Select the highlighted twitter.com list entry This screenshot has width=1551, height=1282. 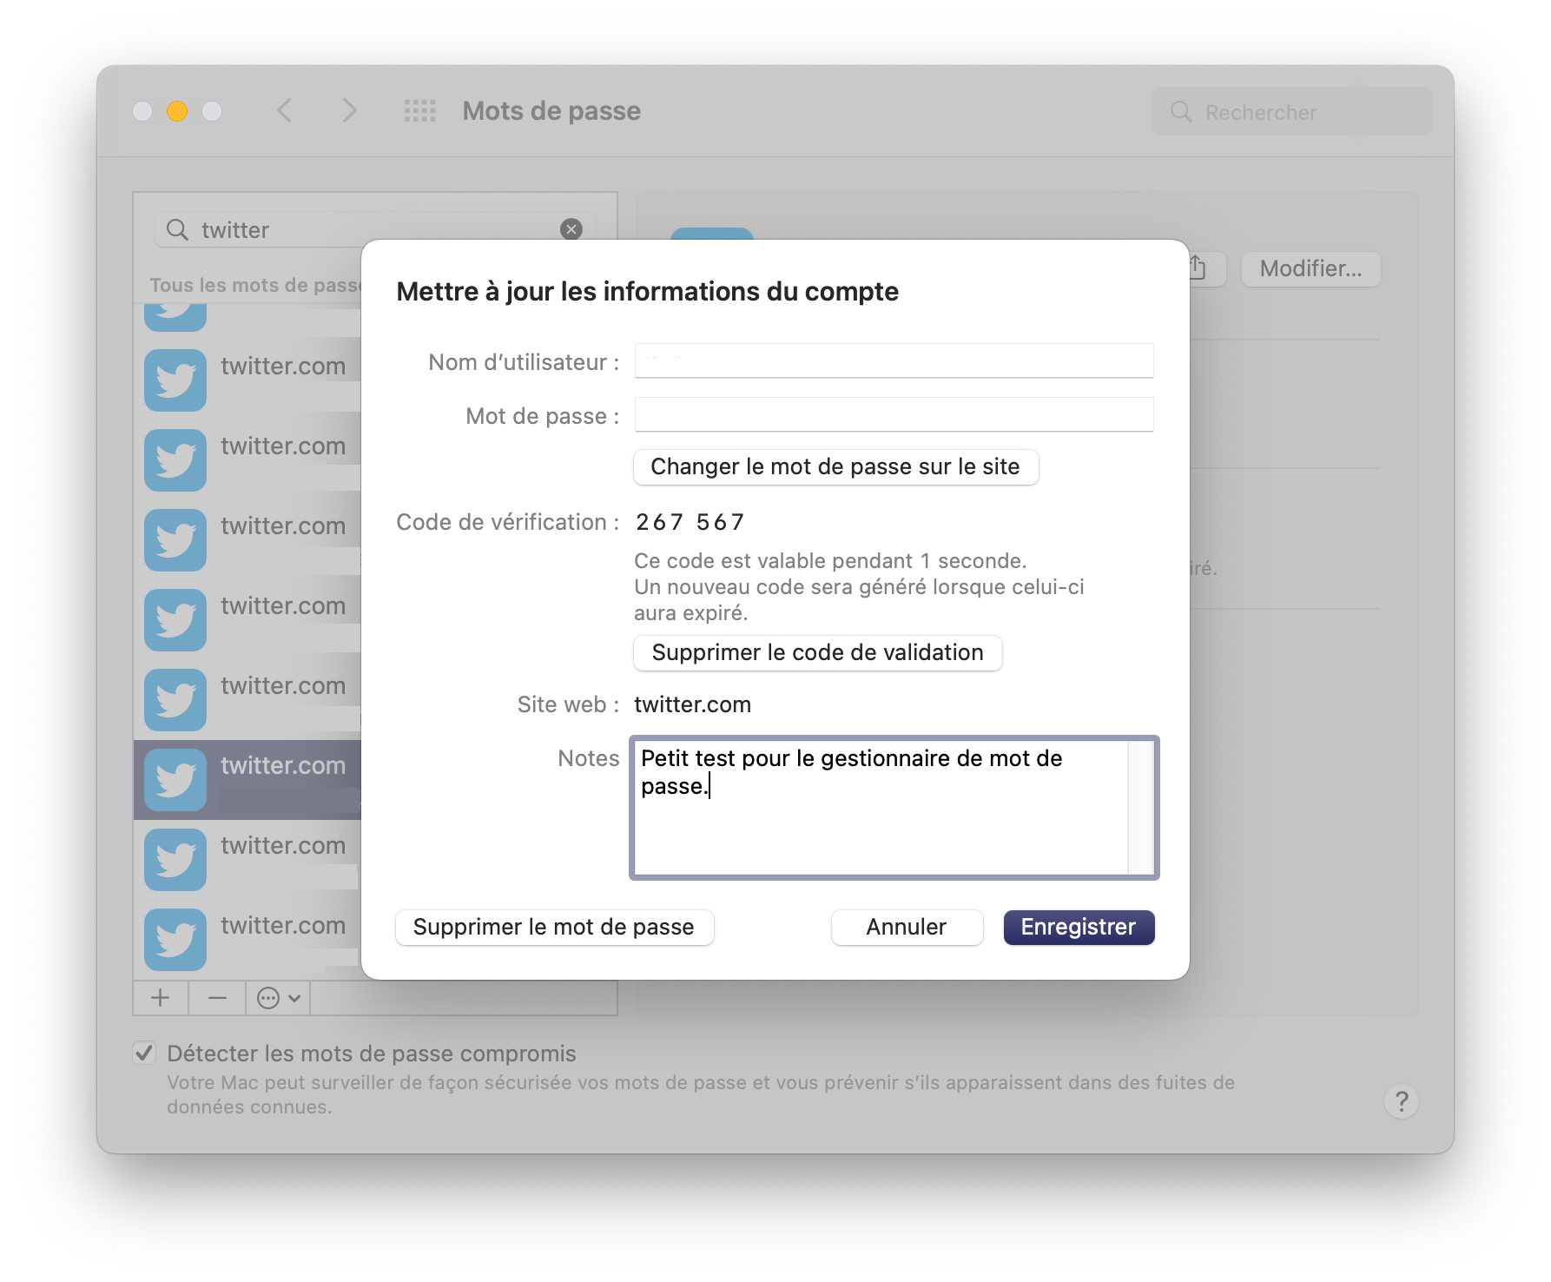[247, 780]
